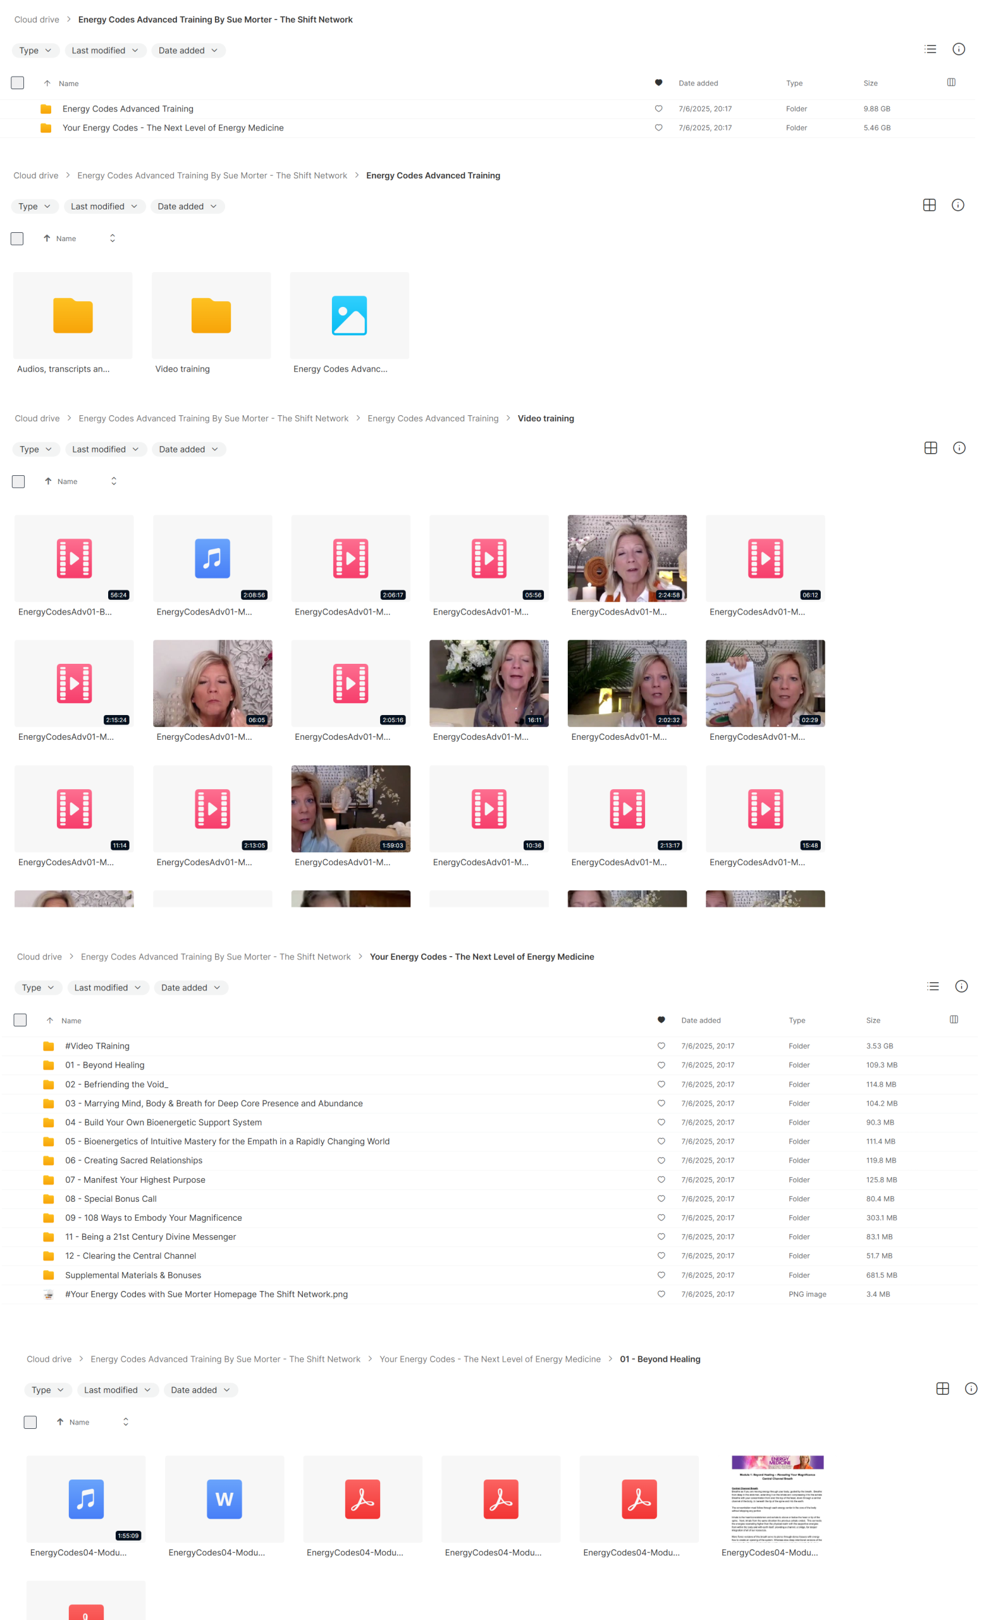
Task: Click Cloud drive breadcrumb above Video training page
Action: tap(37, 418)
